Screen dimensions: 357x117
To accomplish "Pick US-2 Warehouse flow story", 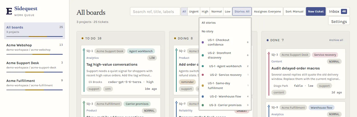I will point(225,96).
